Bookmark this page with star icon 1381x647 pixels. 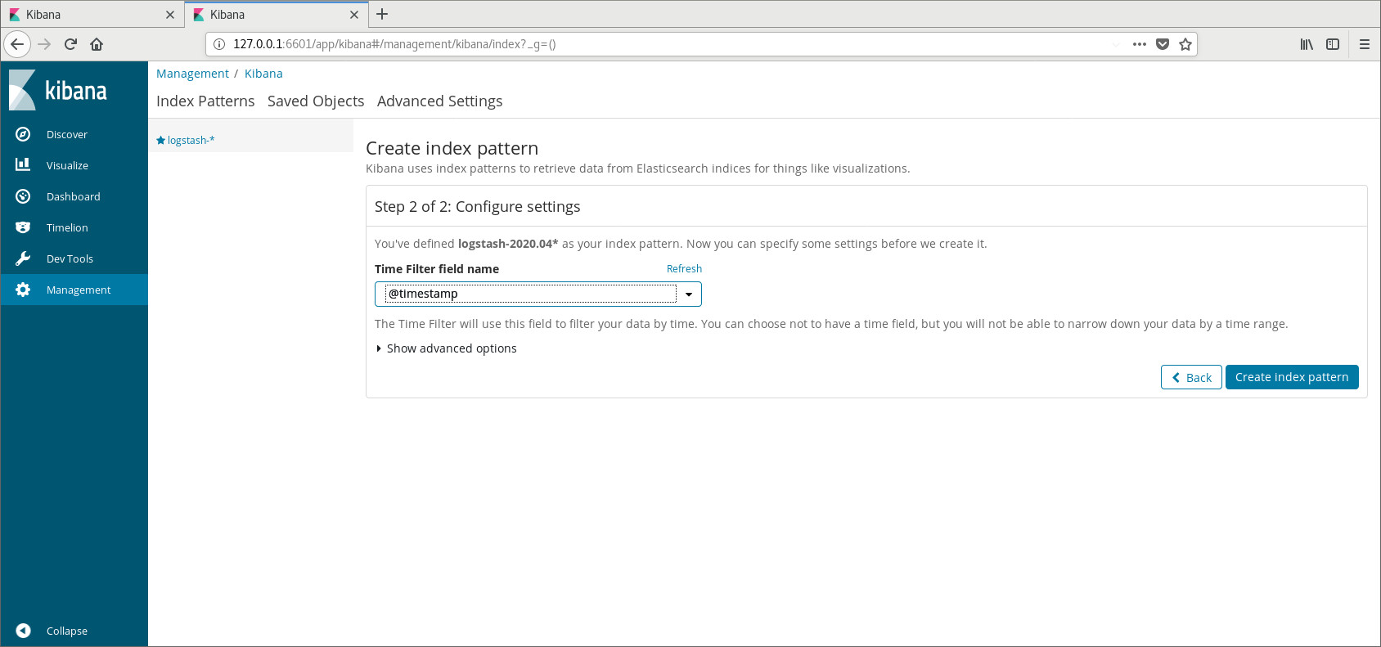click(1185, 44)
